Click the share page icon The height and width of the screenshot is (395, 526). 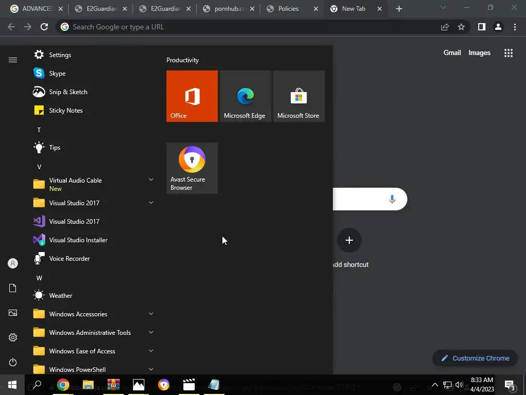pyautogui.click(x=445, y=27)
